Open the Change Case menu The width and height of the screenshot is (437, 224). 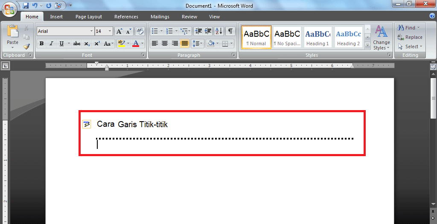click(109, 44)
